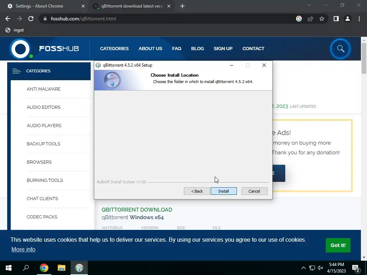Click the muted volume tray icon

(x=320, y=268)
